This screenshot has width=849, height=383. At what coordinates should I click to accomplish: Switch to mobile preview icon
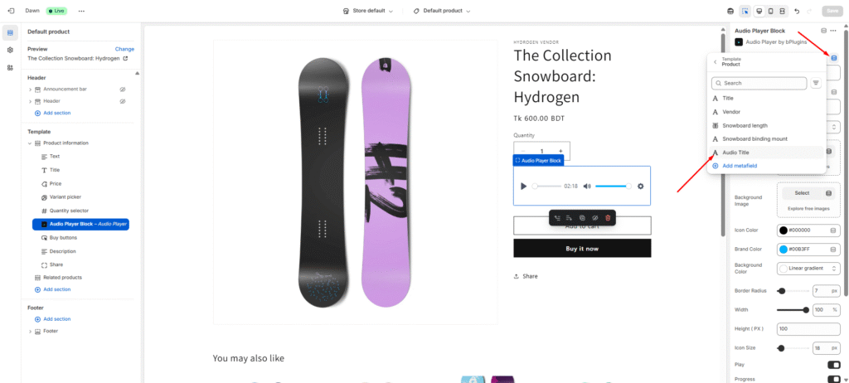coord(771,11)
